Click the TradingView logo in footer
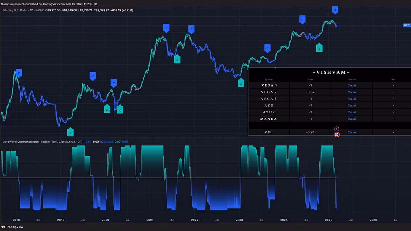The image size is (411, 231). click(12, 227)
